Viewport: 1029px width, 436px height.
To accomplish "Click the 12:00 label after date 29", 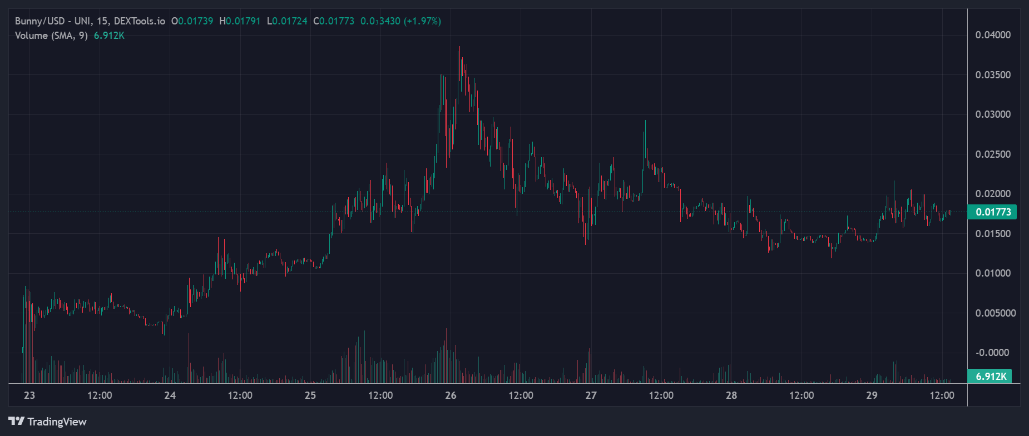I will [942, 395].
